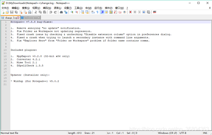Click line number 10 in the margin
The image size is (212, 135).
5,50
